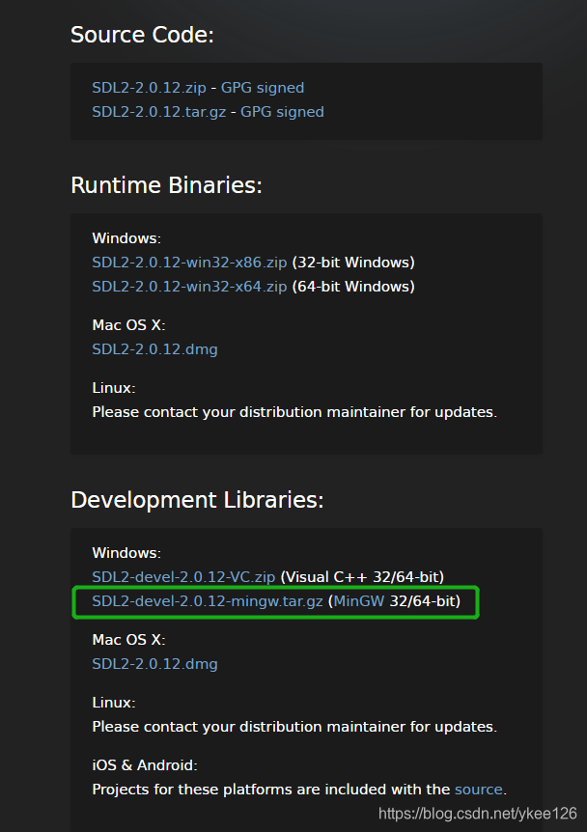Click the 'iOS & Android:' label
Viewport: 587px width, 832px height.
(x=145, y=765)
